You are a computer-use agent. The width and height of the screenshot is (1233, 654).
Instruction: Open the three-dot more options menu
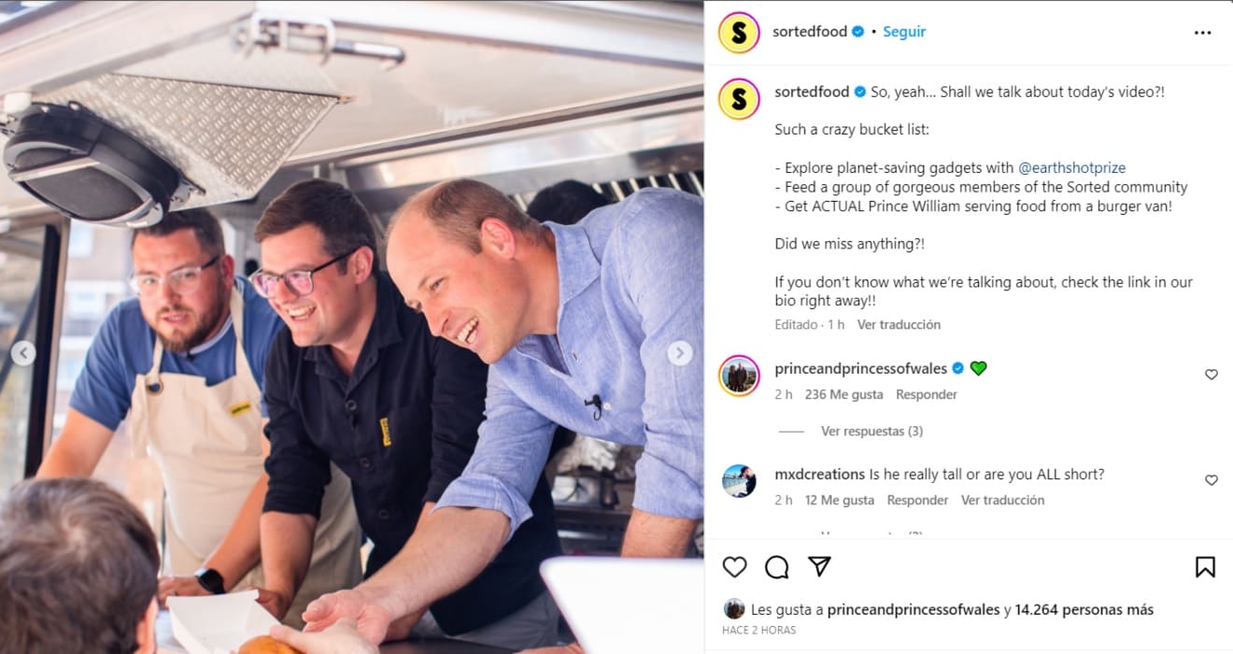coord(1202,33)
